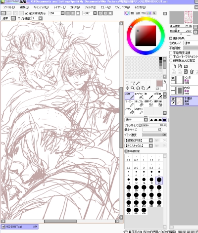Open the Canvas (キャンバス) menu
The width and height of the screenshot is (198, 233).
click(41, 7)
